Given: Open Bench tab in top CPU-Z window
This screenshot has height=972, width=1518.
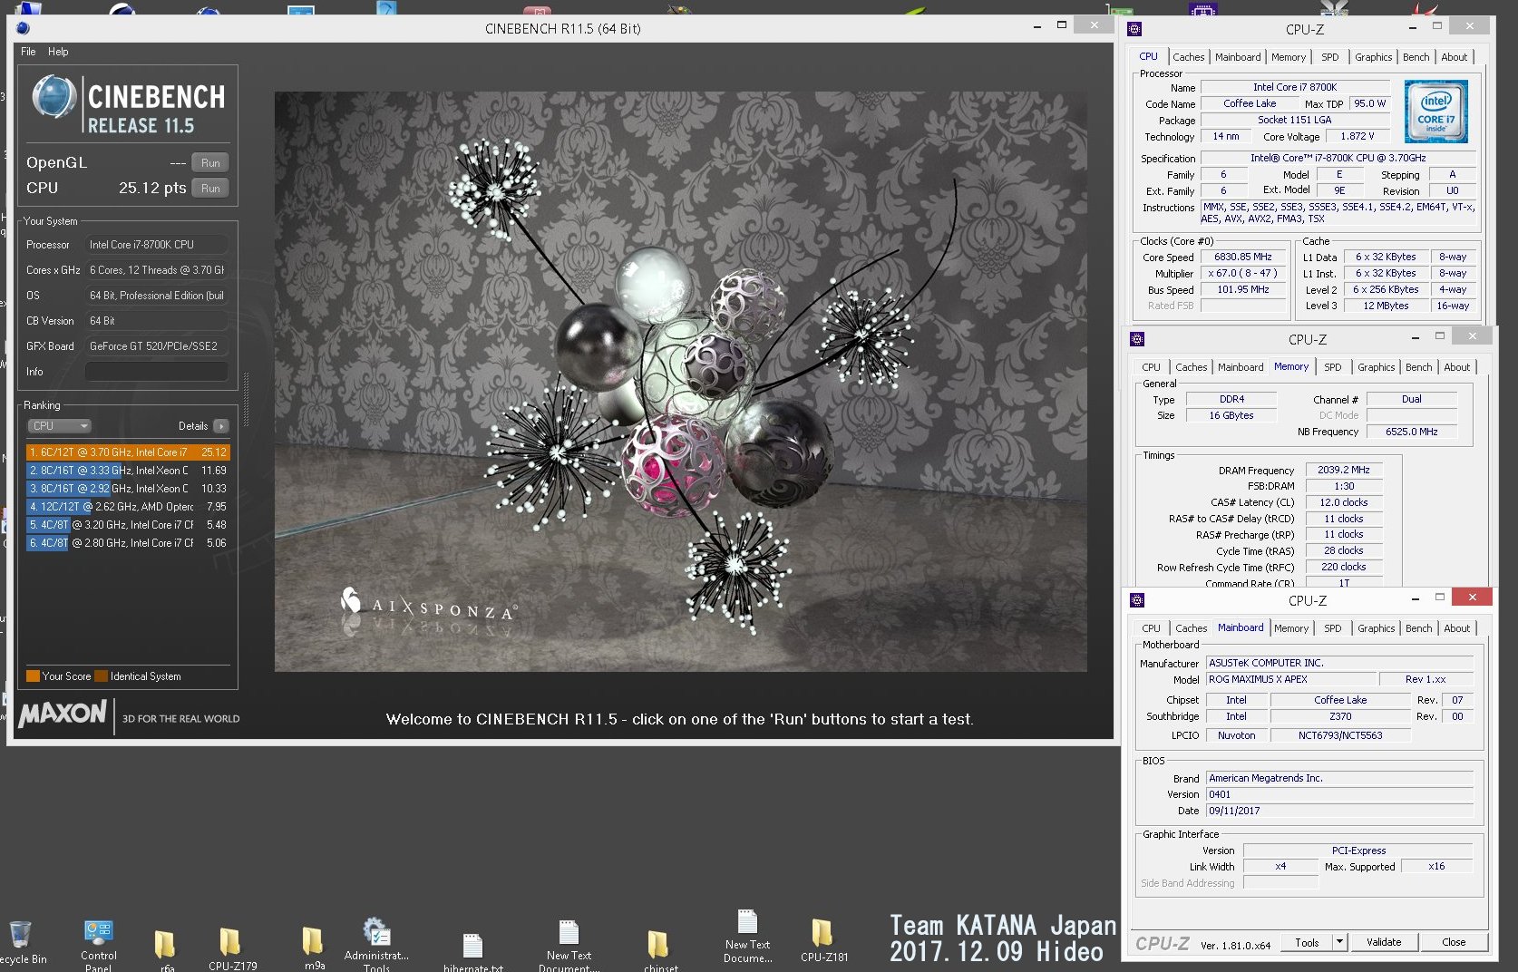Looking at the screenshot, I should (x=1416, y=57).
